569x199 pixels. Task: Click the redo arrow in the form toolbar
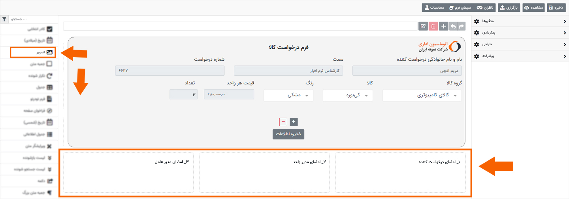point(461,26)
